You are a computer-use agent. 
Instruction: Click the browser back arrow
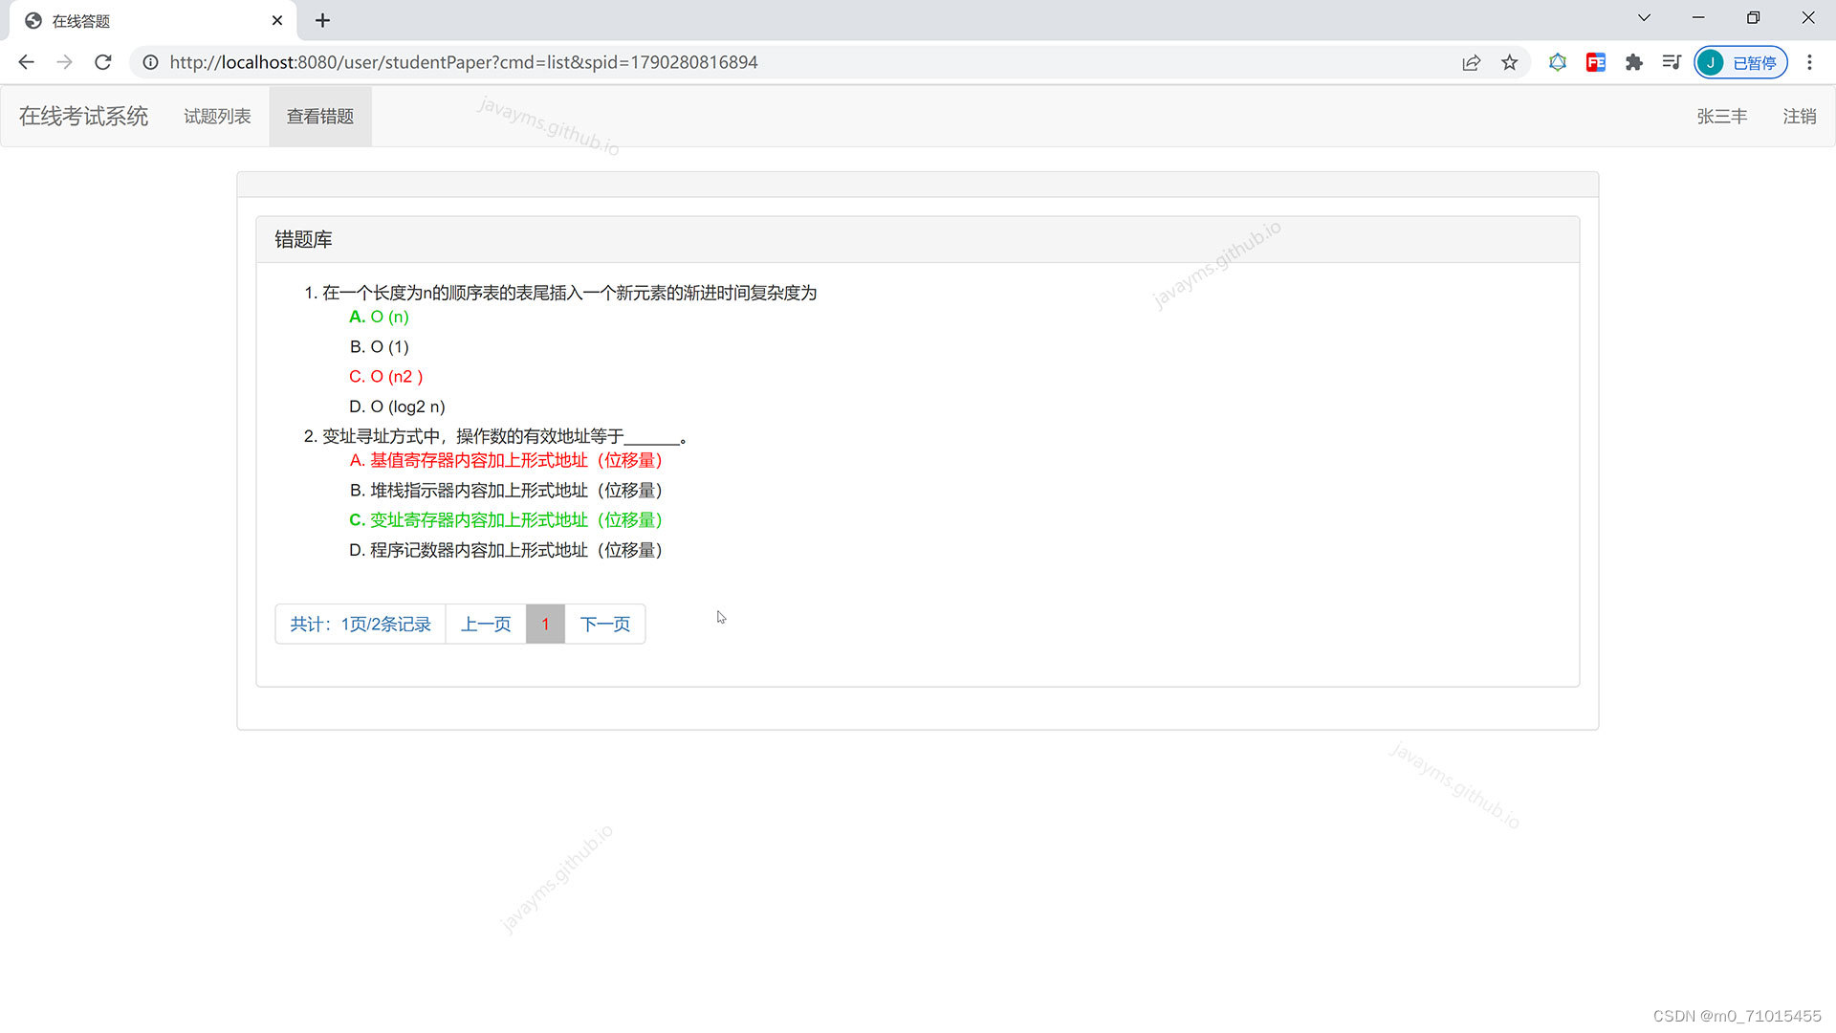coord(26,62)
